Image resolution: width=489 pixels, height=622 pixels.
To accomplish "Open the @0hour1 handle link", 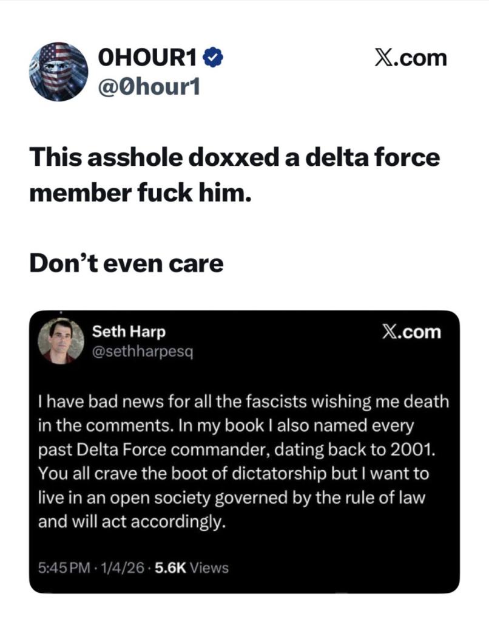I will (x=148, y=87).
